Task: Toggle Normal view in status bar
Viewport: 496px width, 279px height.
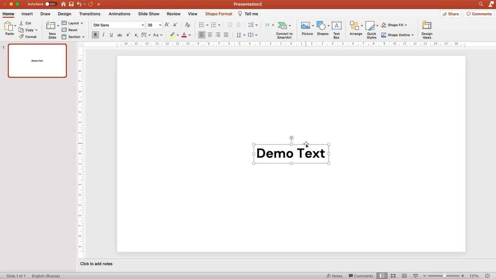Action: click(382, 276)
